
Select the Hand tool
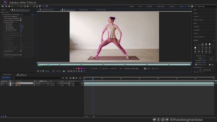(9, 6)
